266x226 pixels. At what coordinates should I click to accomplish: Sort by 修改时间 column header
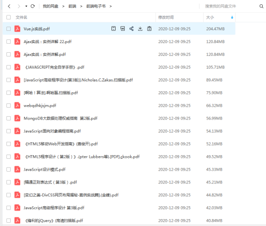[x=166, y=18]
